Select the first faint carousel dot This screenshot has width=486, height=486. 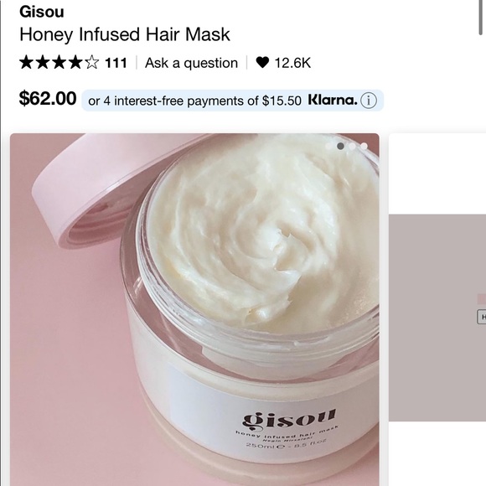click(x=328, y=146)
